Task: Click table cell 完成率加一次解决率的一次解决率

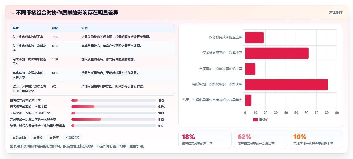Action: coord(29,75)
